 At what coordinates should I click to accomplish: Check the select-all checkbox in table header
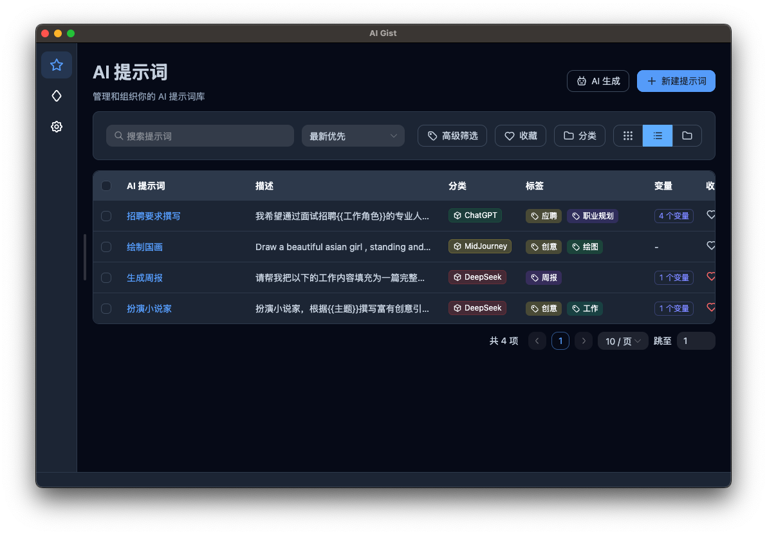(x=106, y=186)
